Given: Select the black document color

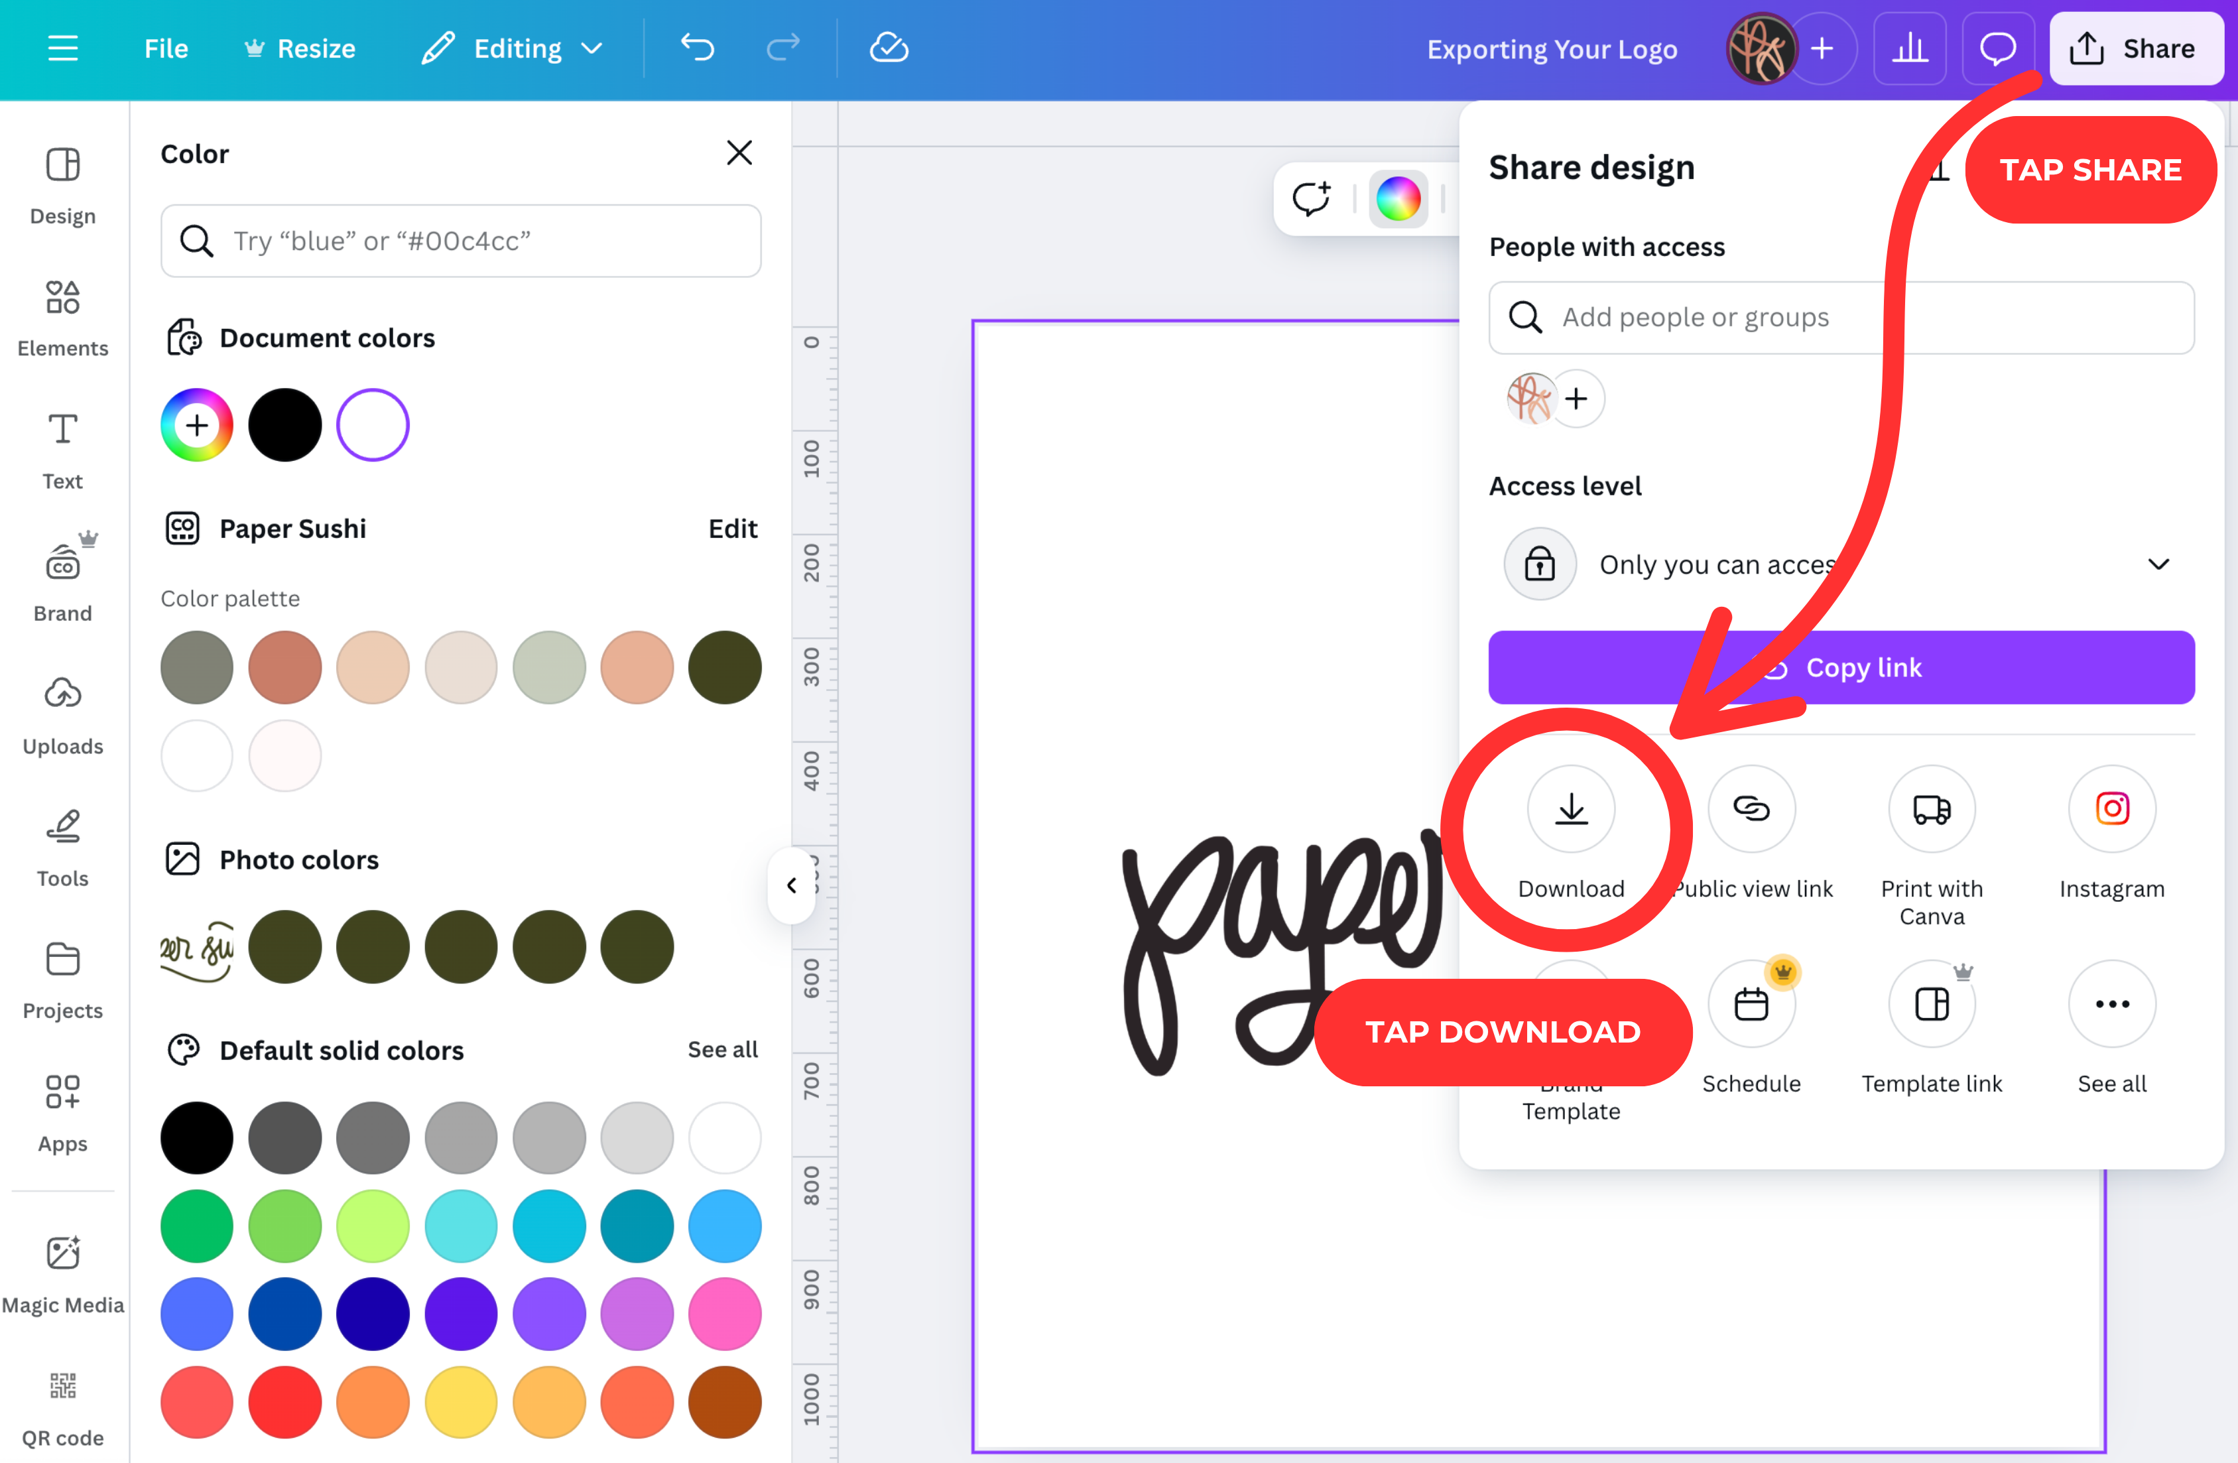Looking at the screenshot, I should 285,425.
